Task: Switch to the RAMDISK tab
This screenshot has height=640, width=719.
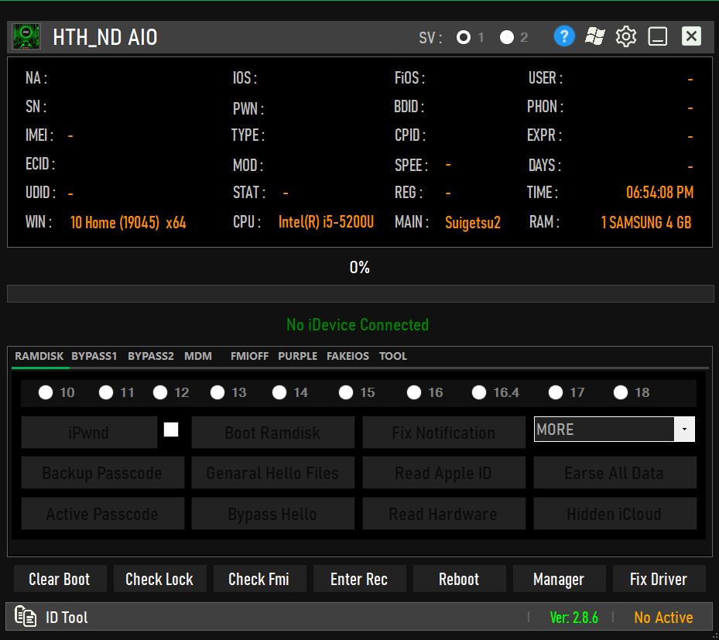Action: (x=39, y=356)
